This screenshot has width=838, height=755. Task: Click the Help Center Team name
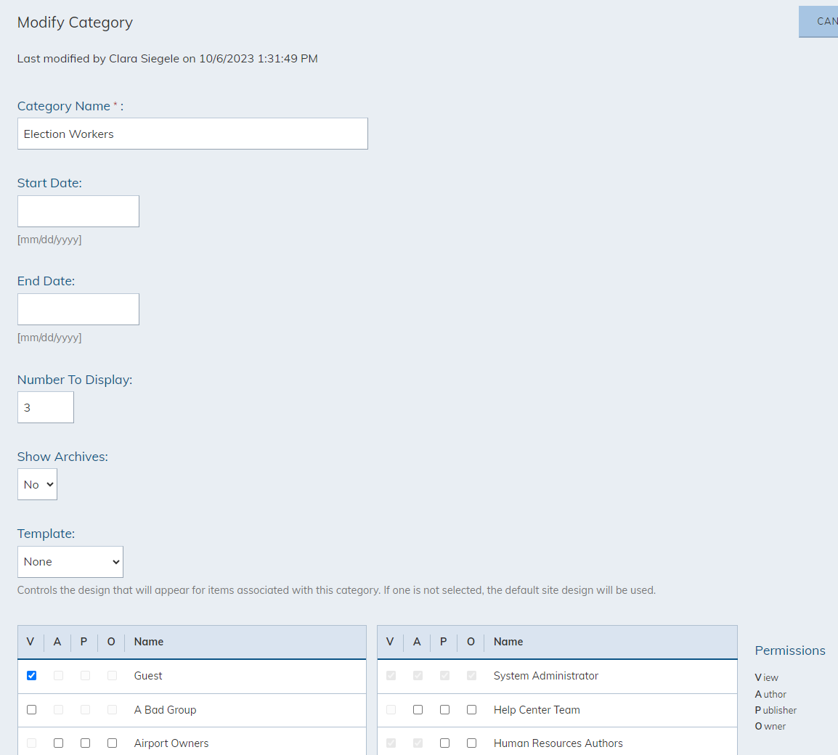537,709
